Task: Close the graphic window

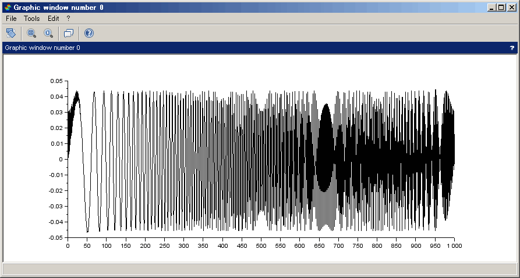Action: click(512, 8)
